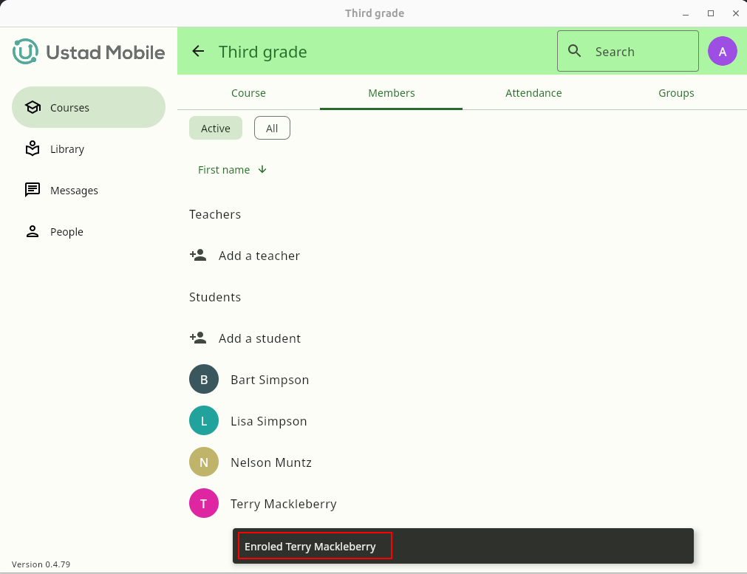Click the back arrow beside Third grade
This screenshot has width=747, height=574.
pos(197,51)
